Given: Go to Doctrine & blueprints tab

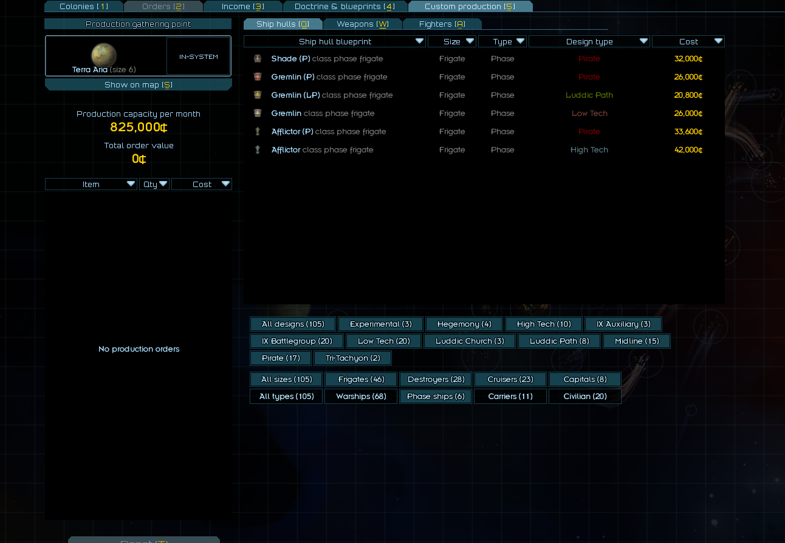Looking at the screenshot, I should [345, 7].
